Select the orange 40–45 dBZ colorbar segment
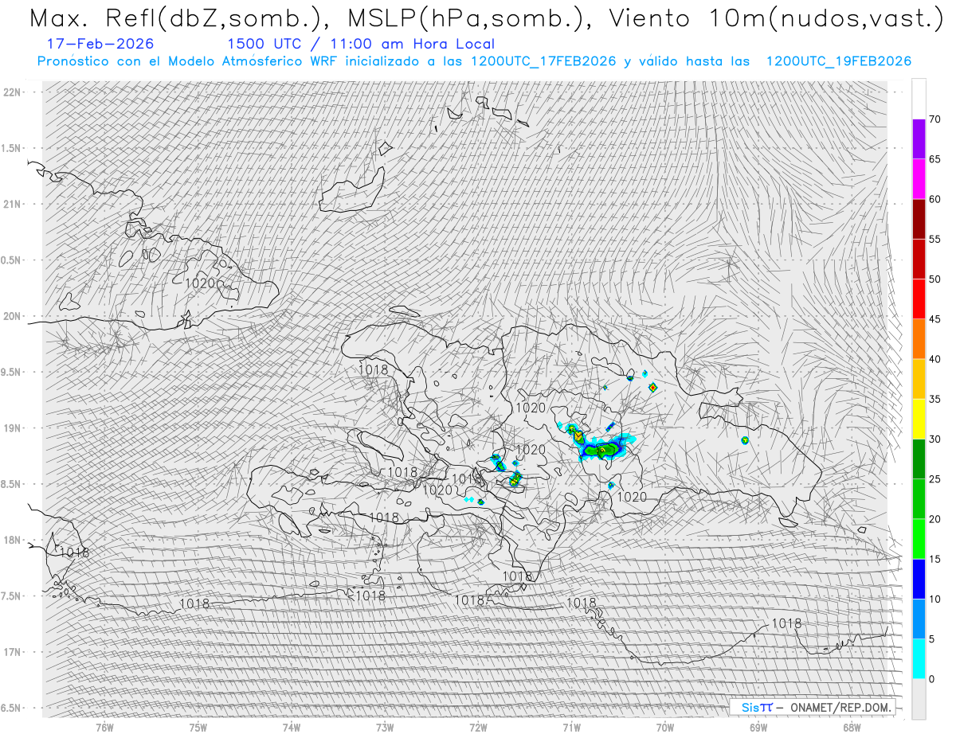 (x=919, y=339)
